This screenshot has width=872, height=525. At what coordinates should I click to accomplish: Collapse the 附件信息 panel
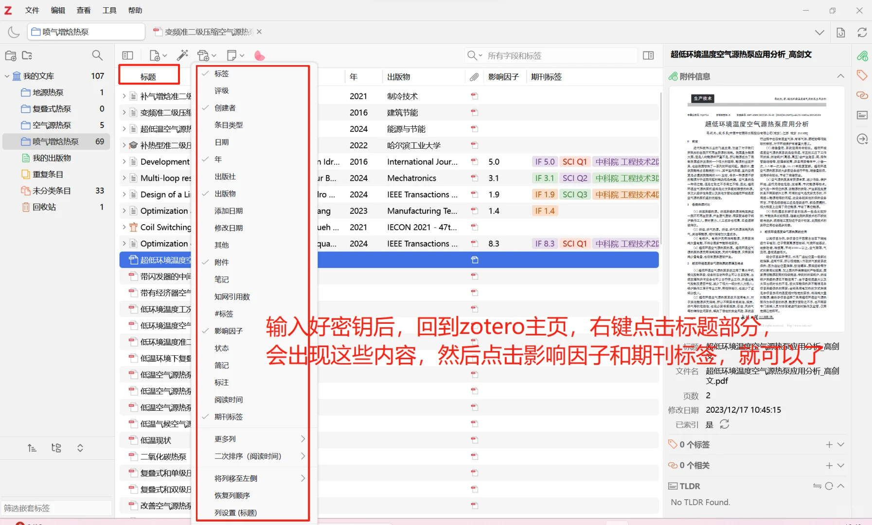coord(840,76)
